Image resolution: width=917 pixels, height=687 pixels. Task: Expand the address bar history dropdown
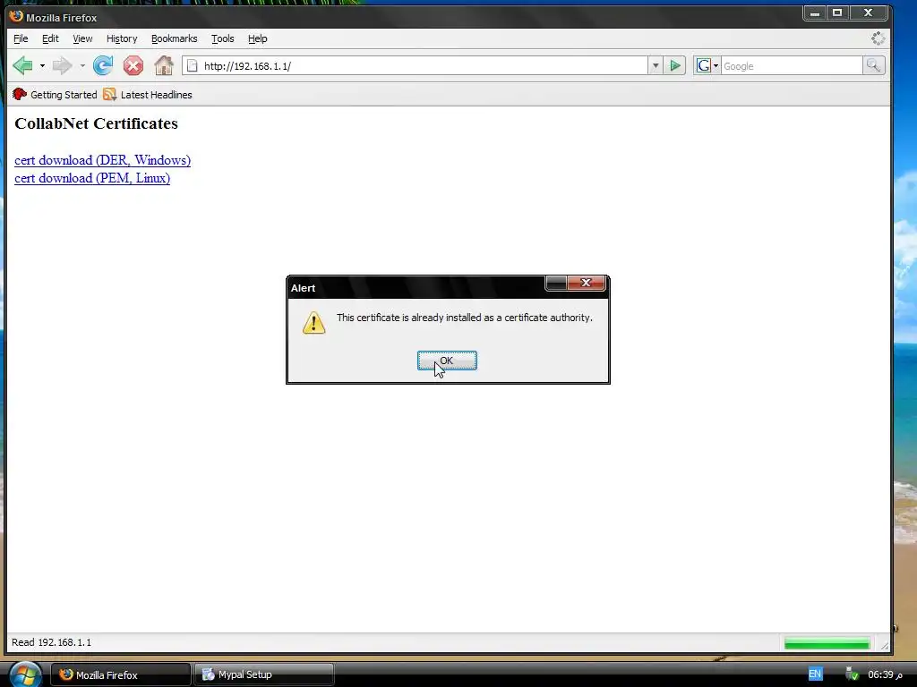tap(656, 66)
